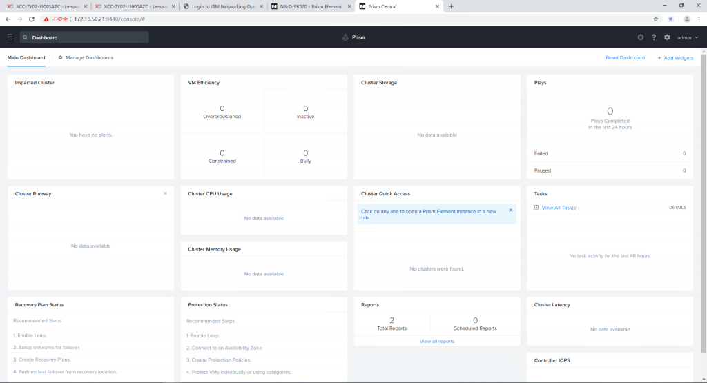707x383 pixels.
Task: Select the Prism Central browser tab
Action: point(398,6)
